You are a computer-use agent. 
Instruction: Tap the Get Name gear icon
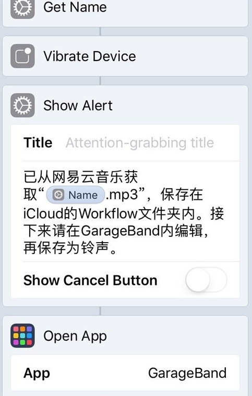coord(22,8)
